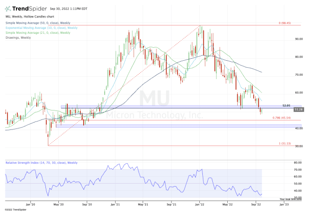Viewport: 309px width, 212px height.
Task: Click the May '22 date axis label
Action: pyautogui.click(x=228, y=205)
